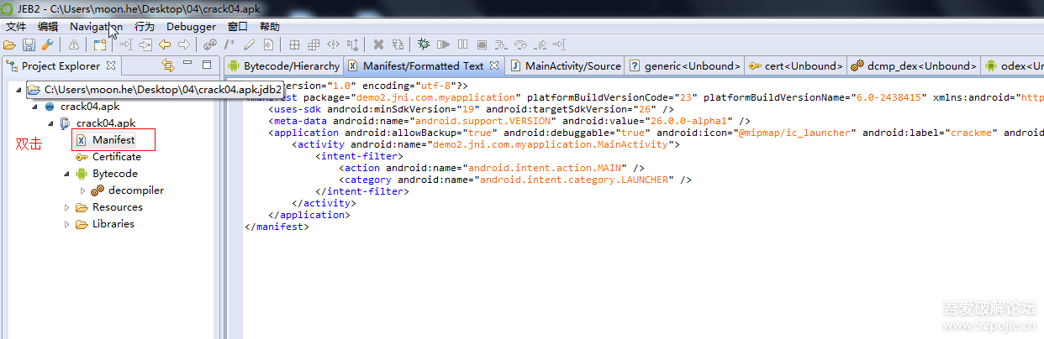Click the closing '</manifest>' tag text
This screenshot has height=339, width=1044.
tap(277, 227)
